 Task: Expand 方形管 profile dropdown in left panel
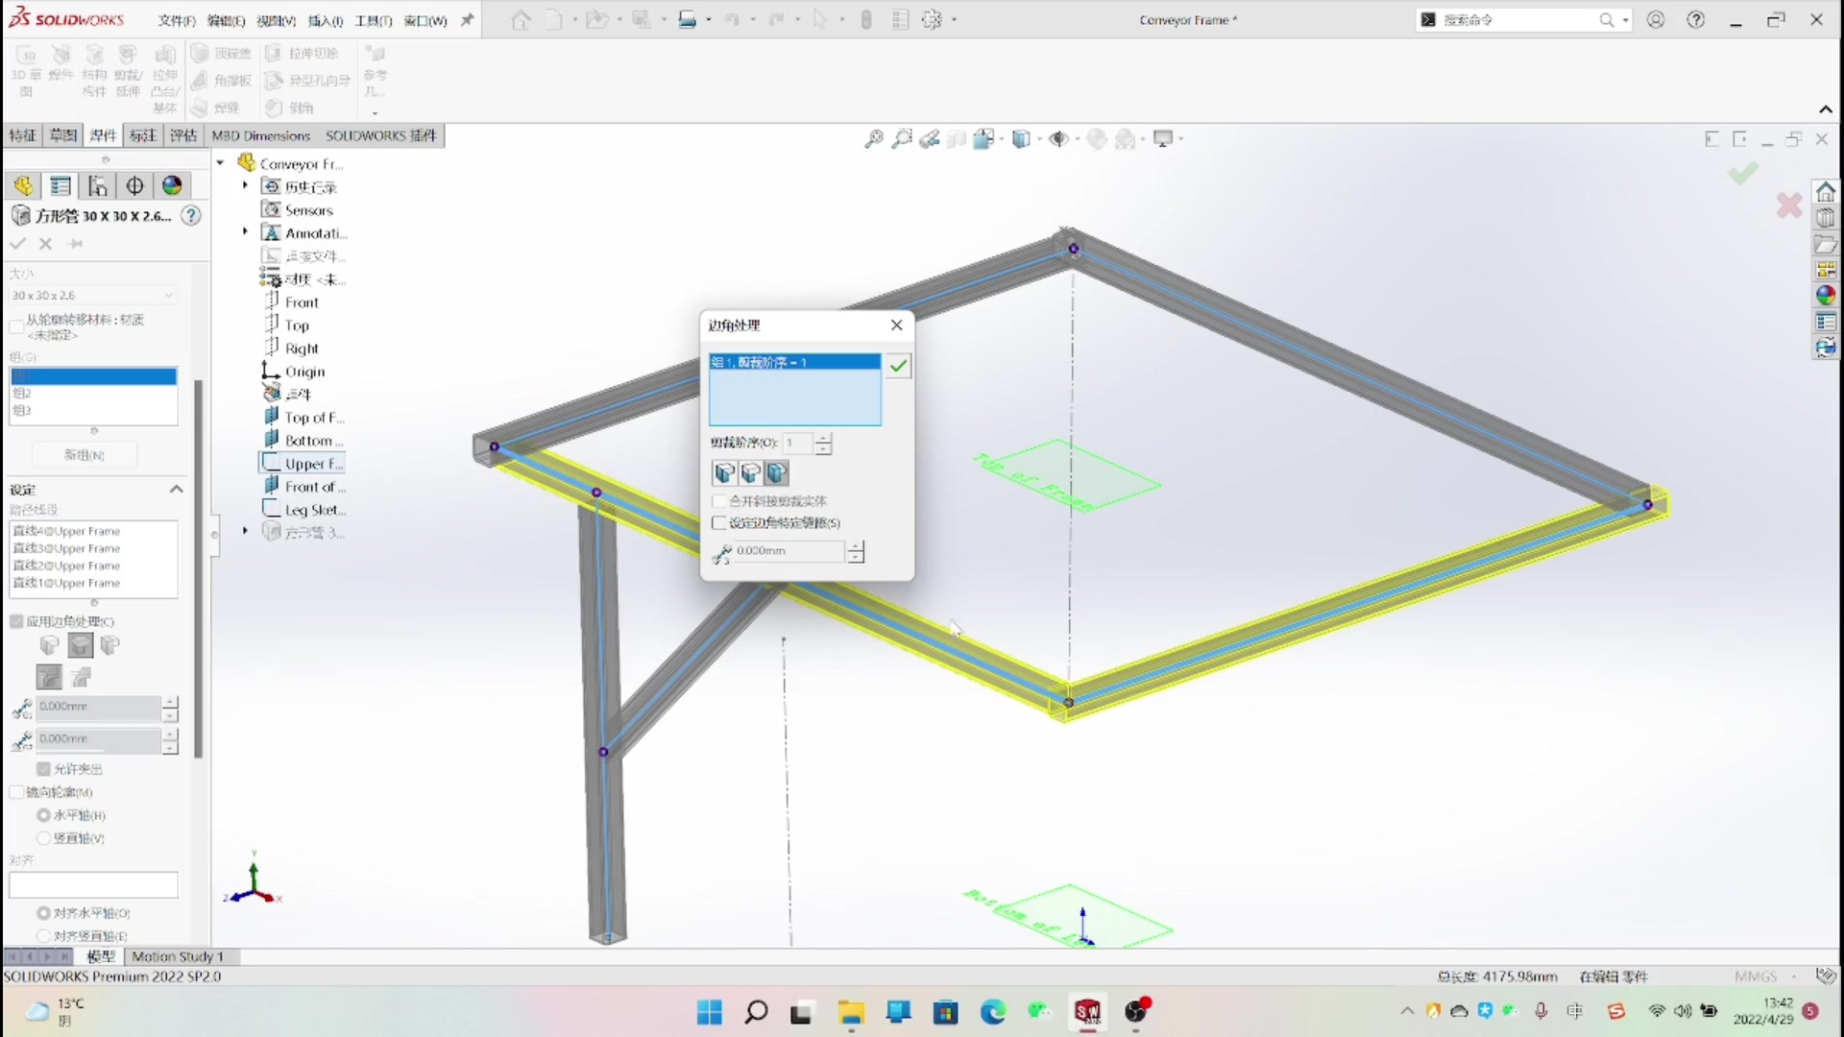(166, 294)
